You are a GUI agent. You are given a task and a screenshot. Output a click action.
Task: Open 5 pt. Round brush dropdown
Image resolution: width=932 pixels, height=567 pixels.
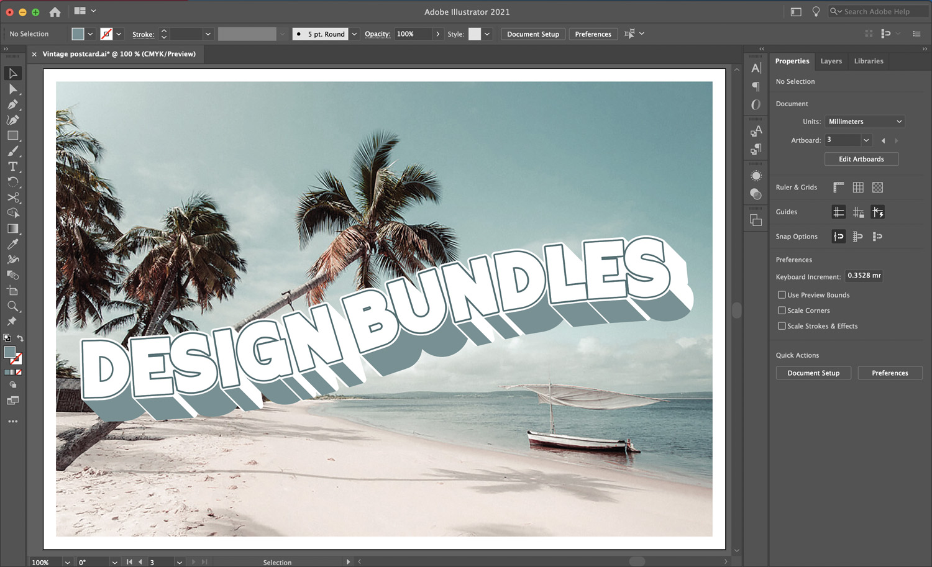point(354,34)
